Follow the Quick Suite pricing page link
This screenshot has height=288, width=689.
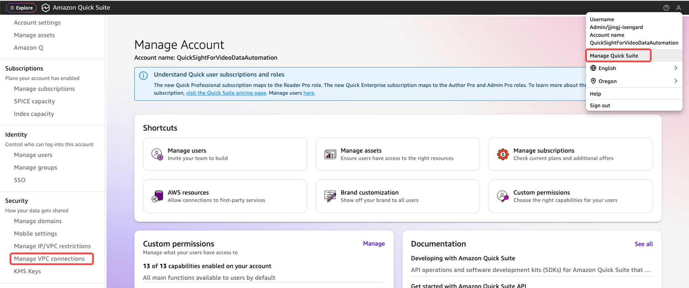pos(226,93)
